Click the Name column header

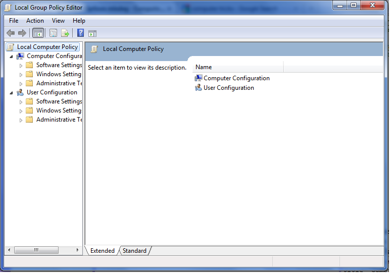point(238,67)
